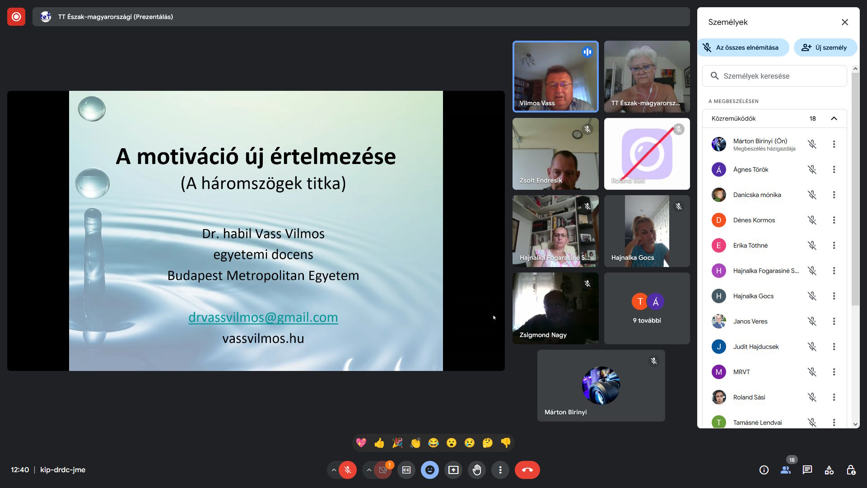Open more options menu in call toolbar
The image size is (867, 488).
pos(500,470)
